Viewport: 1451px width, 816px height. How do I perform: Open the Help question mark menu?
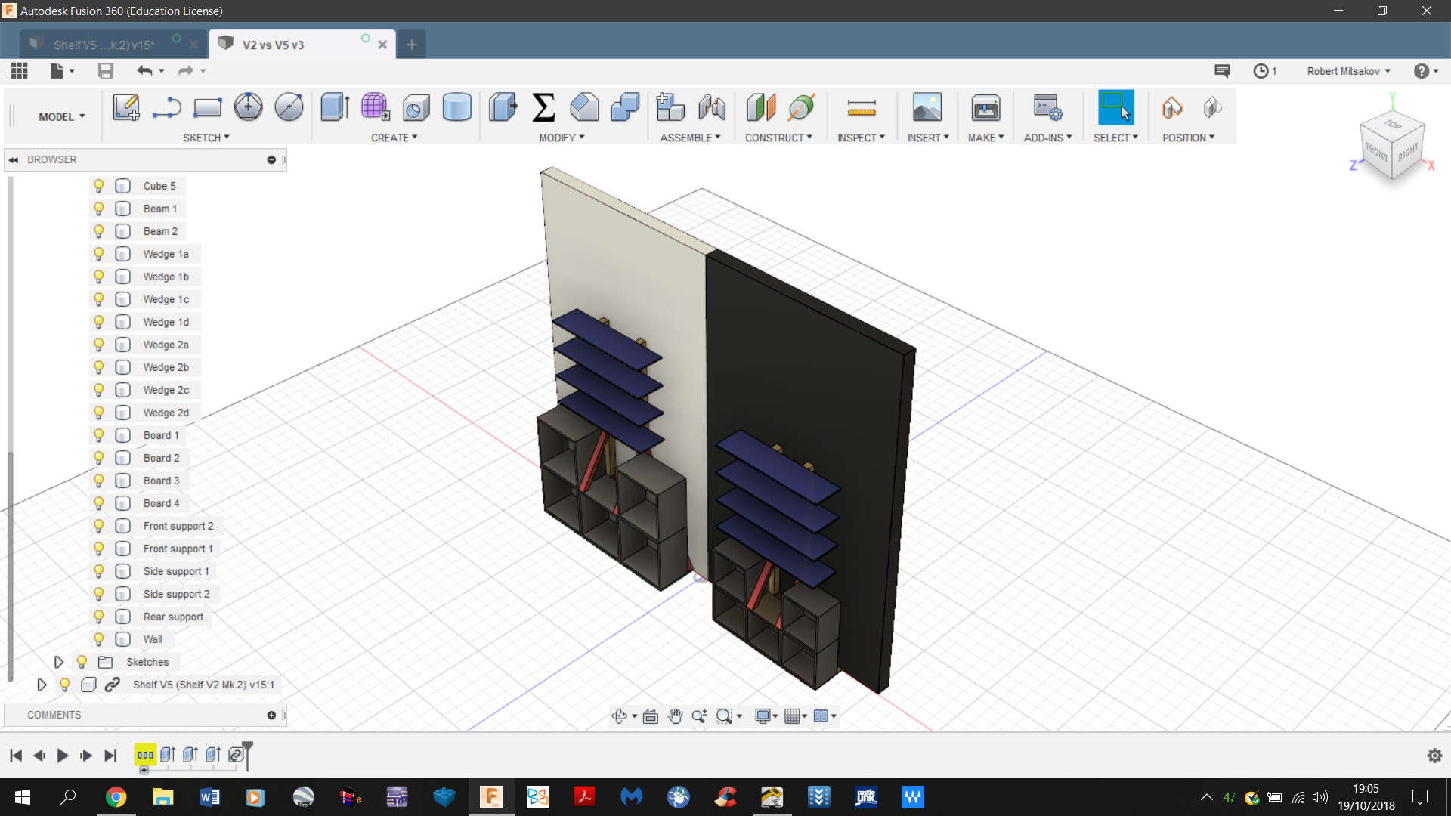coord(1425,71)
